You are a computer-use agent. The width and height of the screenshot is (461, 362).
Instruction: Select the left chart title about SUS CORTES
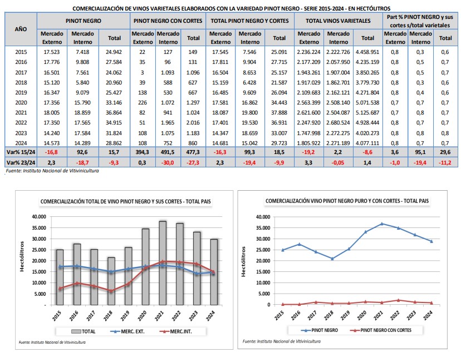point(125,202)
